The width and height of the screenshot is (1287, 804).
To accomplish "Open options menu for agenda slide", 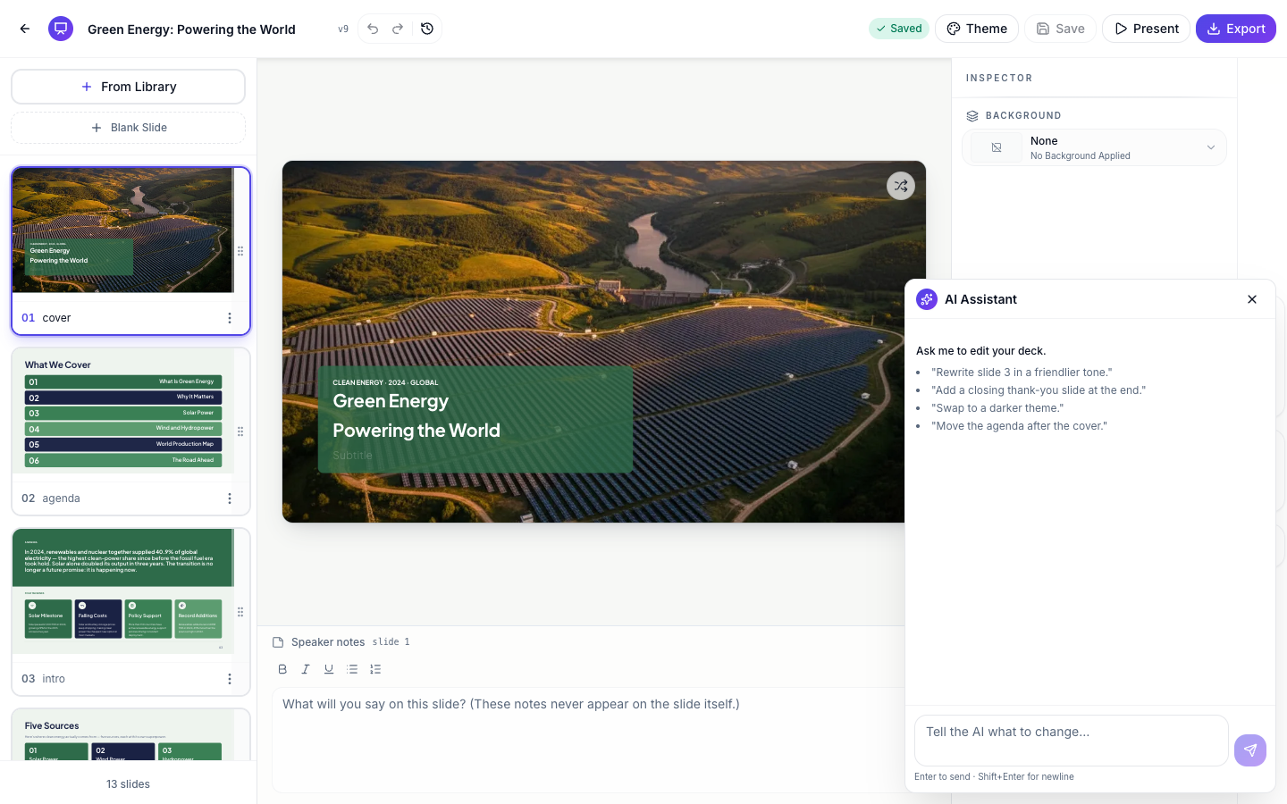I will click(230, 498).
